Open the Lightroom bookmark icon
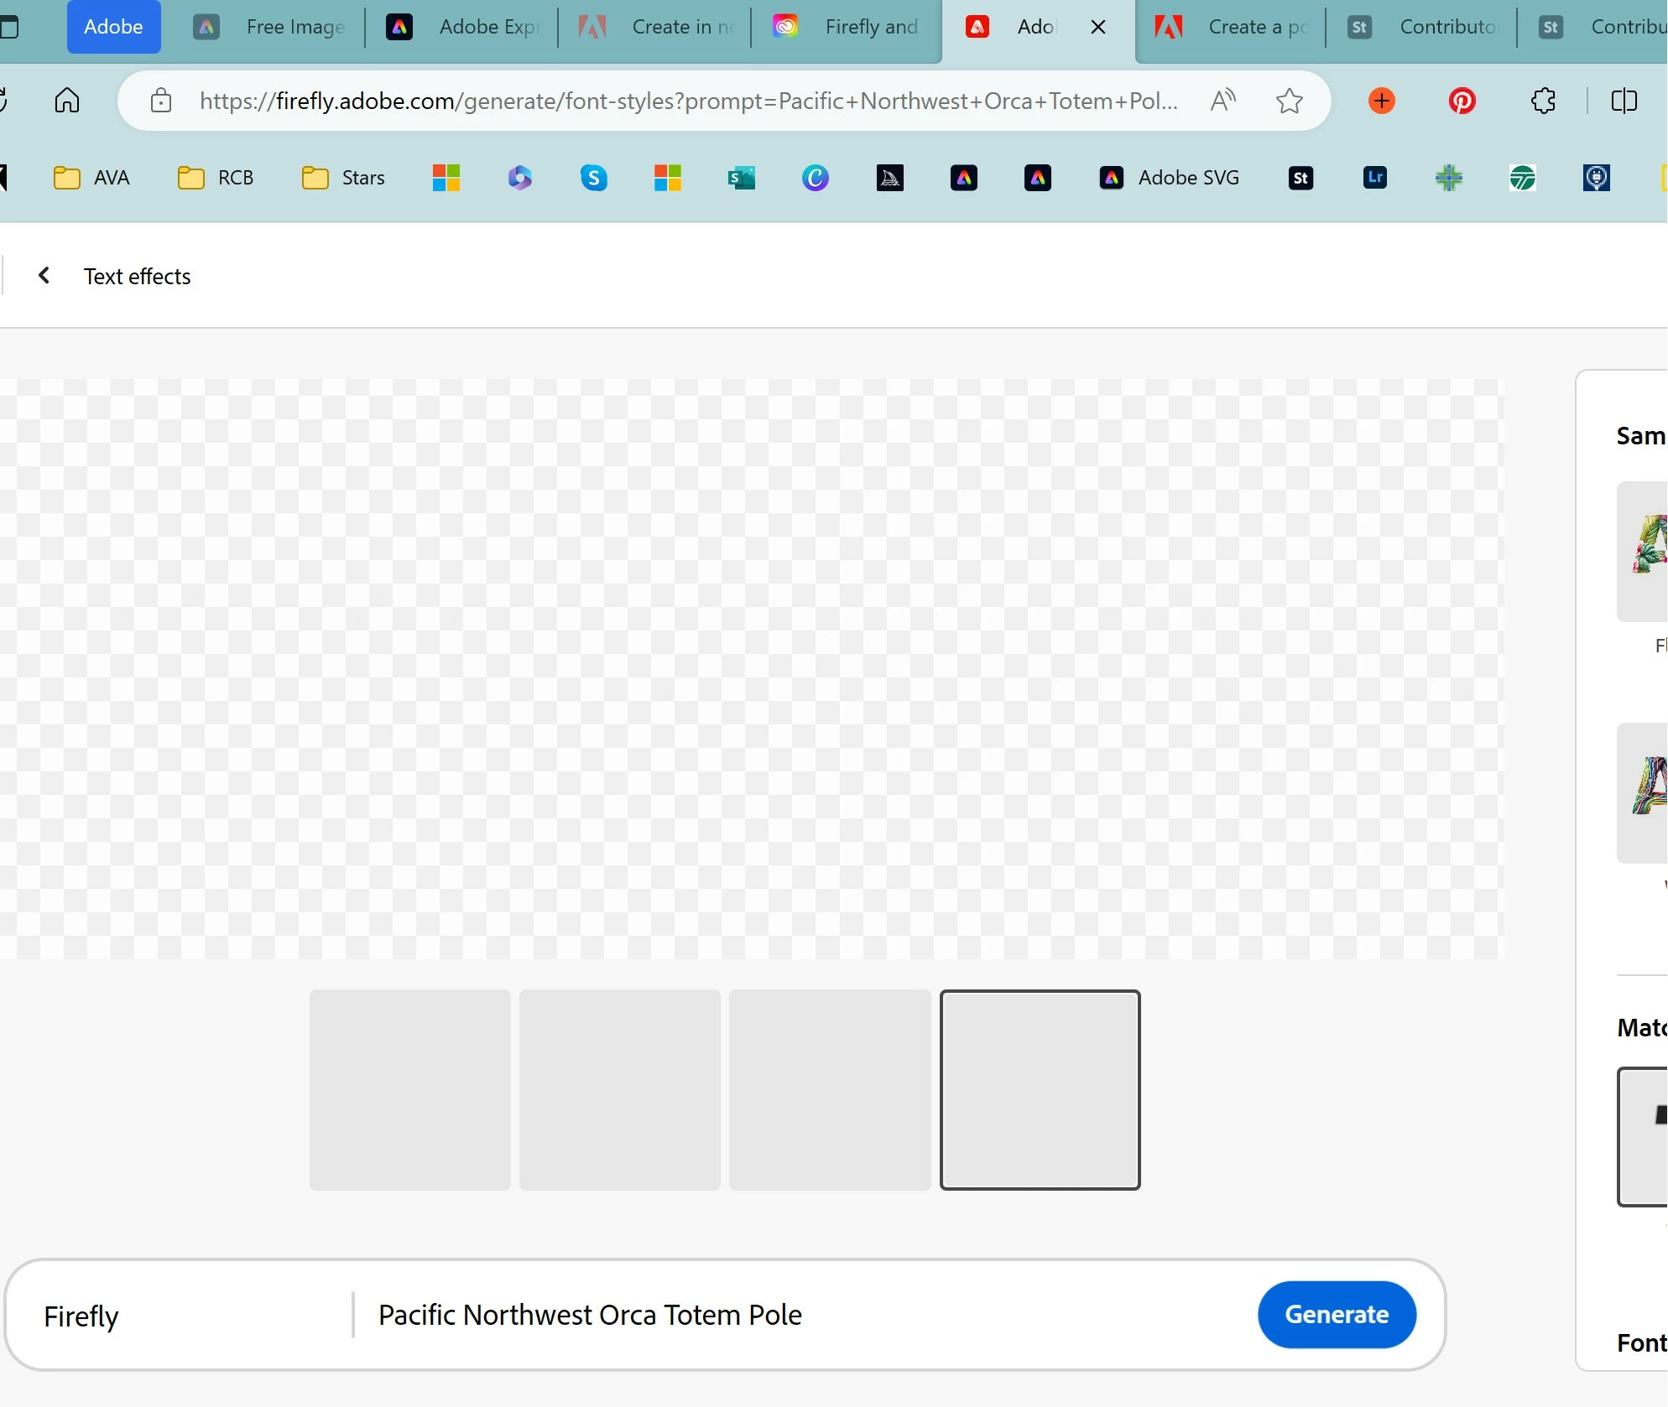Image resolution: width=1668 pixels, height=1407 pixels. pyautogui.click(x=1374, y=178)
